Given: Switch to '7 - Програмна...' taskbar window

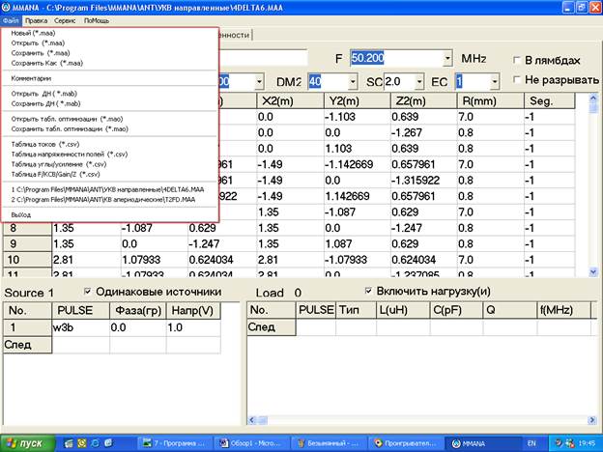Looking at the screenshot, I should pos(174,443).
